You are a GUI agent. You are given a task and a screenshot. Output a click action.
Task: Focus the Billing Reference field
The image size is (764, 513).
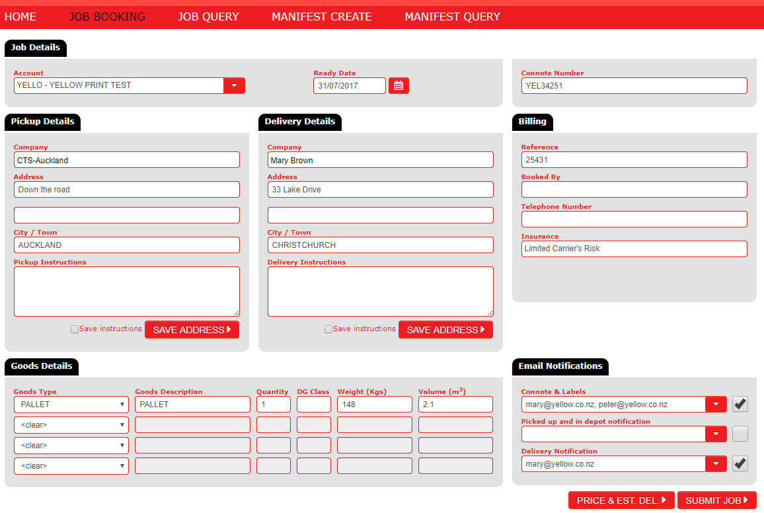click(634, 160)
